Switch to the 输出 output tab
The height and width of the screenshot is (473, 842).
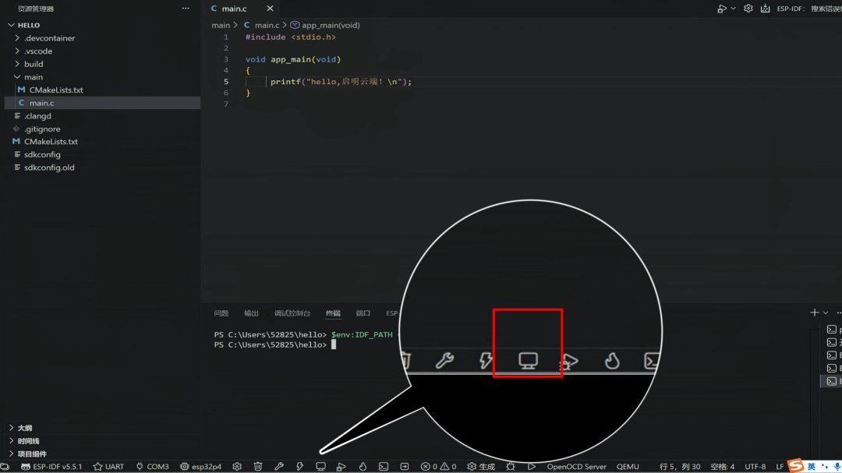click(x=251, y=313)
